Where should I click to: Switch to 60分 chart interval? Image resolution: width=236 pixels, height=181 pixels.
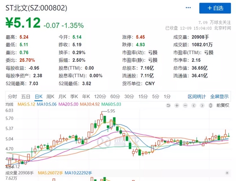115,97
